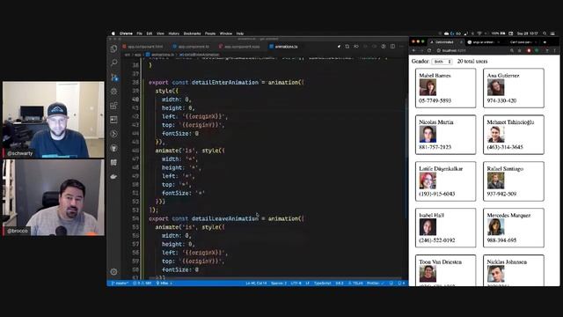Image resolution: width=563 pixels, height=317 pixels.
Task: Select the Ana Gutierrez user card
Action: (514, 88)
